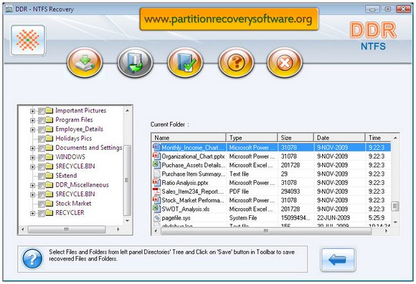
Task: Expand the Important Pictures tree node
Action: (32, 111)
